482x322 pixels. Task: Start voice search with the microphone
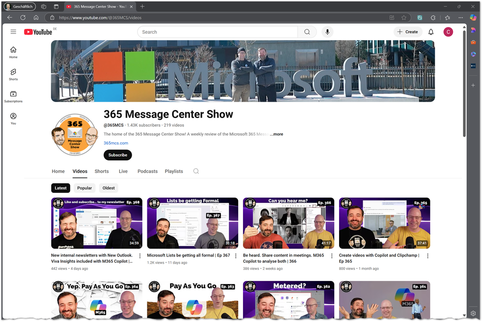pyautogui.click(x=327, y=32)
